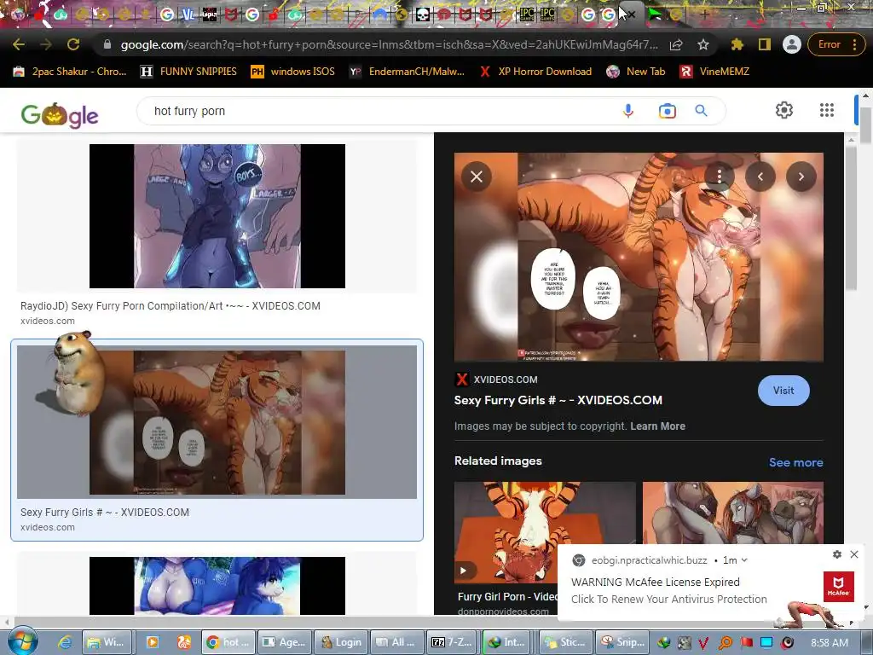Open the Chrome side panel icon
873x655 pixels.
pos(765,44)
